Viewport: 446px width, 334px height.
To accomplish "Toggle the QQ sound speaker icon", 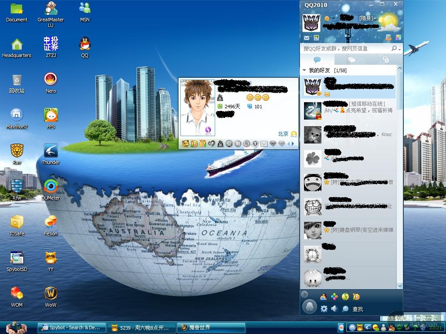I will coord(334,309).
